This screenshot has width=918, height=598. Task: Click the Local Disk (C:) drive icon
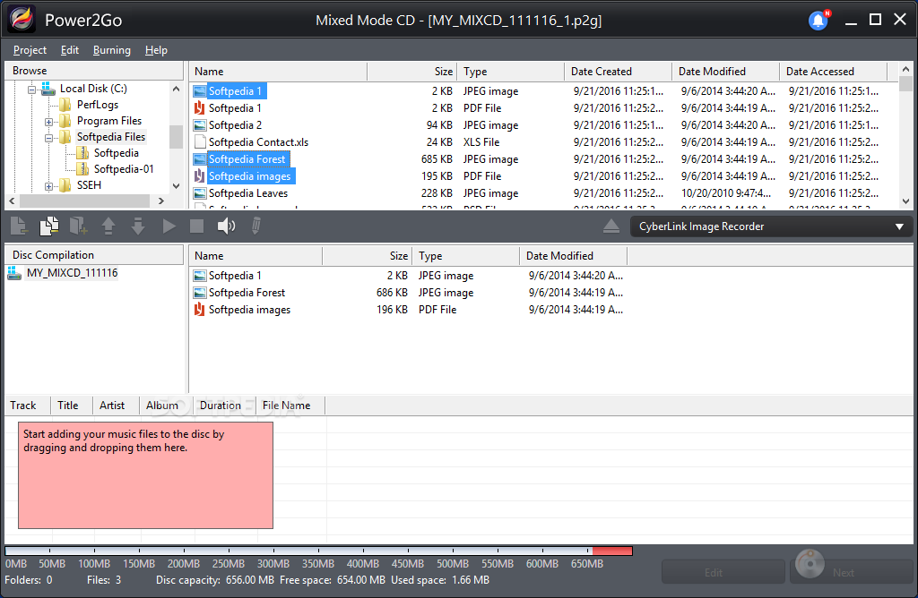[x=48, y=89]
